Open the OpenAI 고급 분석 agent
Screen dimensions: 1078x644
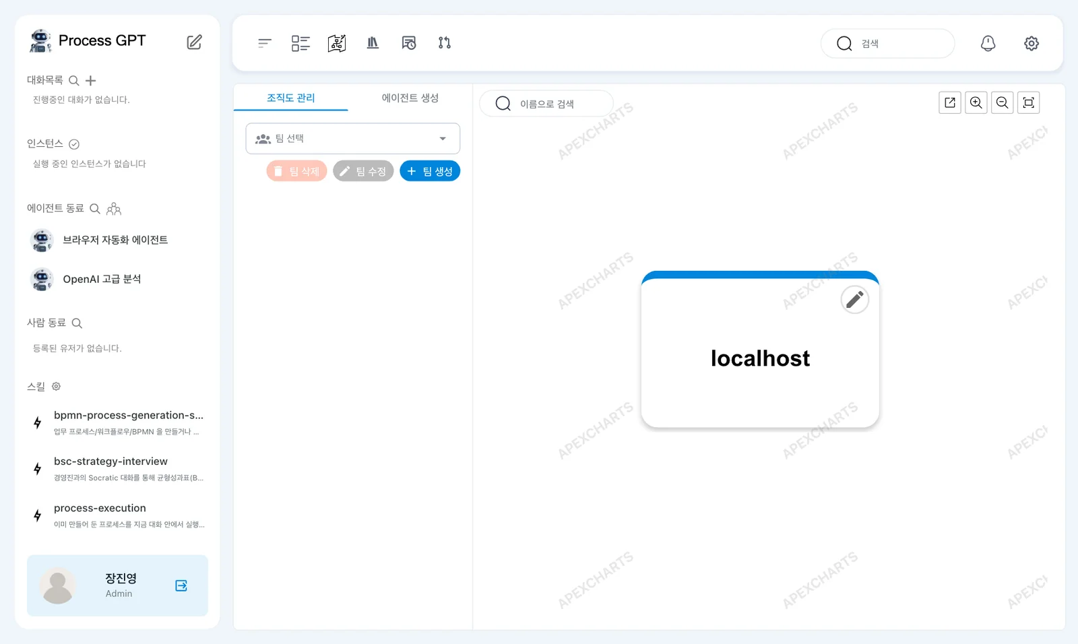click(116, 280)
